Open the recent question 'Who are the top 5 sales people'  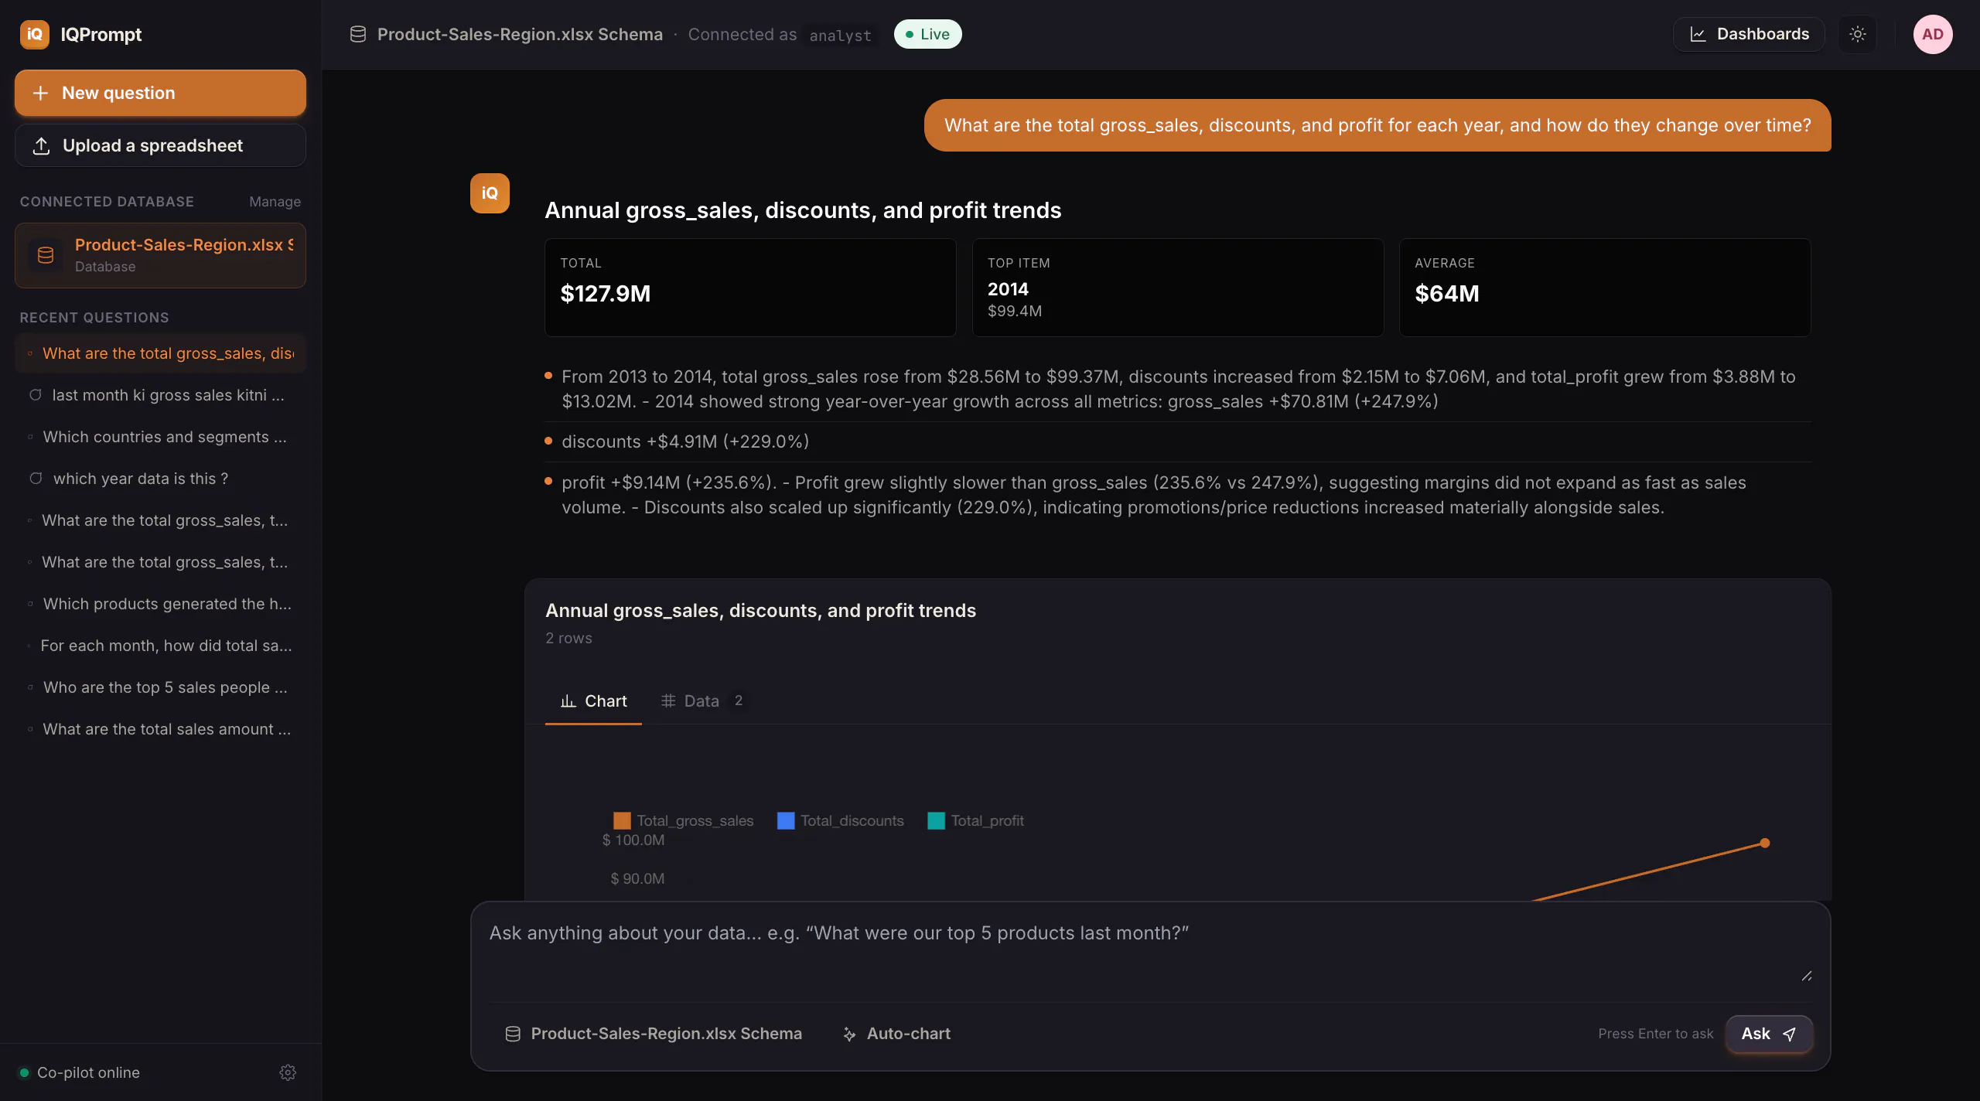tap(160, 687)
